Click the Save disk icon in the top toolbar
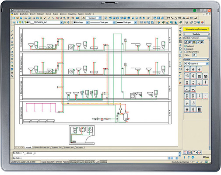 tap(21, 18)
